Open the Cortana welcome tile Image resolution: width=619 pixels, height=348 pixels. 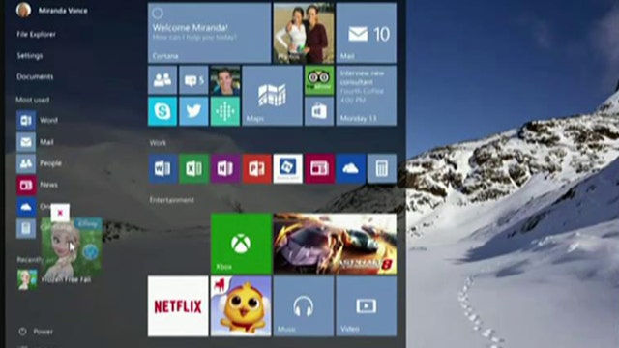209,33
